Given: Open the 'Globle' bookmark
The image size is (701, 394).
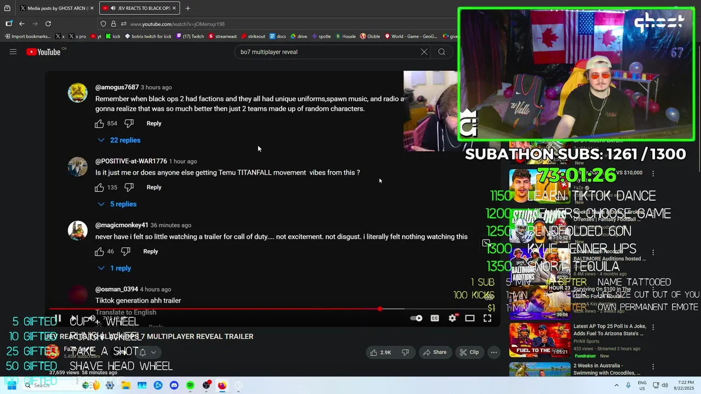Looking at the screenshot, I should coord(370,37).
